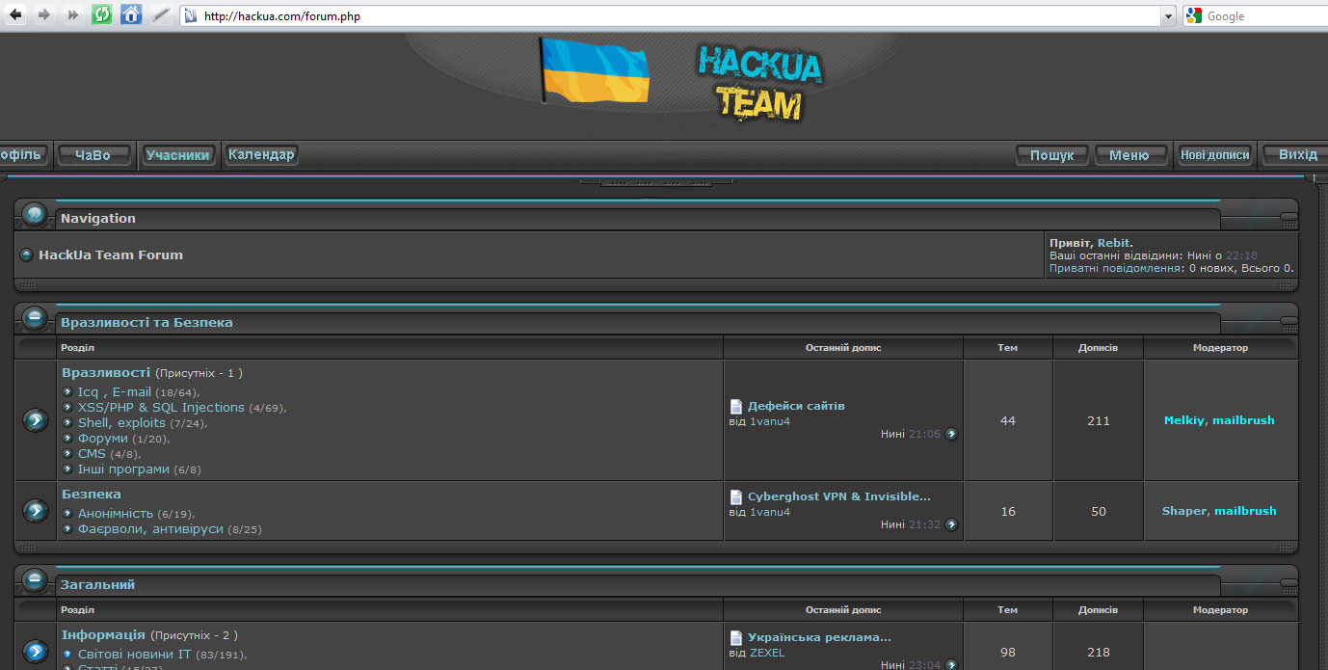Open Світові новини IT subforum
Image resolution: width=1328 pixels, height=670 pixels.
(x=134, y=654)
